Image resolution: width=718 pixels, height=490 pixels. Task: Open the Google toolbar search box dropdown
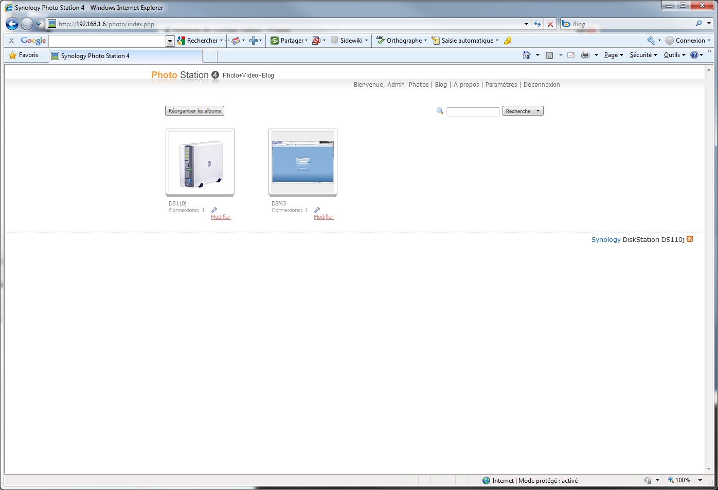tap(170, 41)
